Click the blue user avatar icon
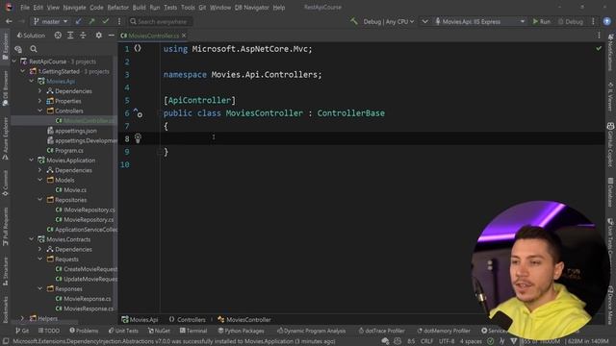This screenshot has width=616, height=346. (x=607, y=21)
